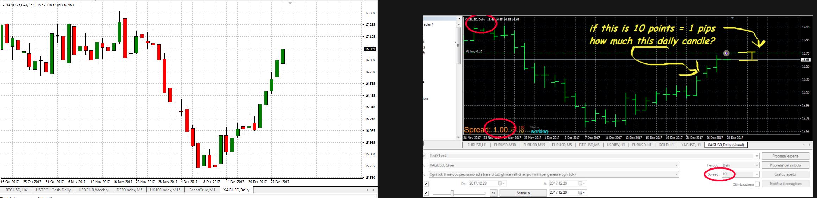Click the chart shift triangle atop left chart
817x198 pixels.
[x=290, y=4]
